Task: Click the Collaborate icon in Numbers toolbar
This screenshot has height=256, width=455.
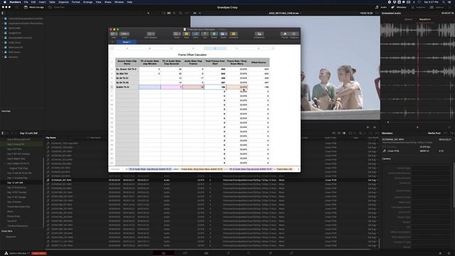Action: click(x=259, y=35)
